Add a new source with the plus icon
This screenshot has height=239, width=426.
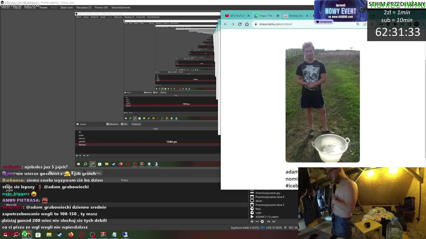click(x=252, y=221)
